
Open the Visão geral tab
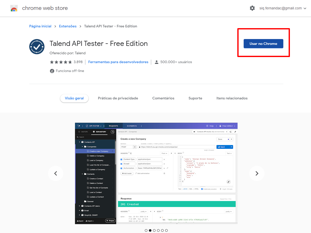pyautogui.click(x=74, y=98)
